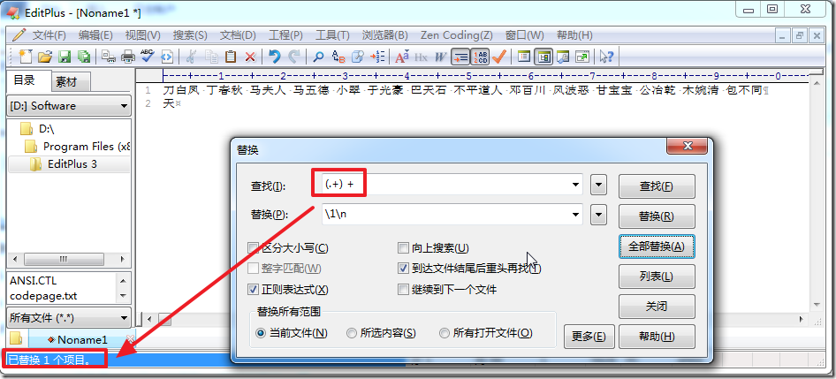Check the 向上搜索 option
Screen dimensions: 836x379
[403, 248]
